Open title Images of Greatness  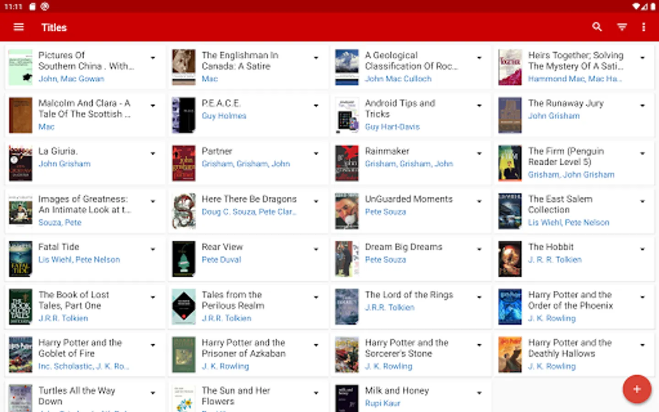85,204
